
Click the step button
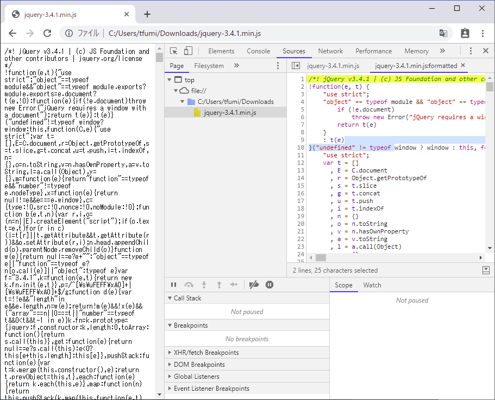[234, 285]
